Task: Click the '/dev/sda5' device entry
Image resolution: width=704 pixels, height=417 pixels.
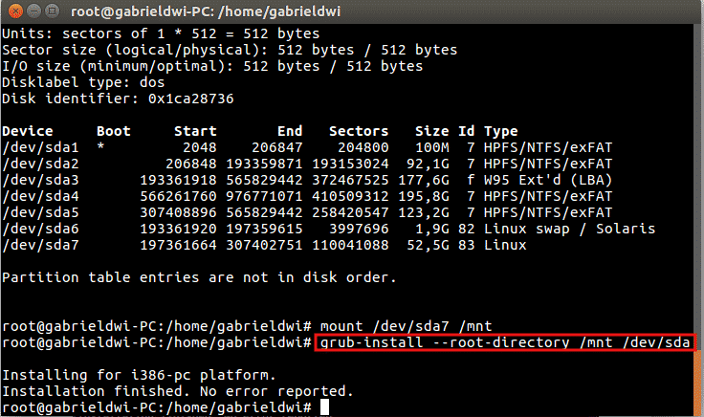Action: 40,212
